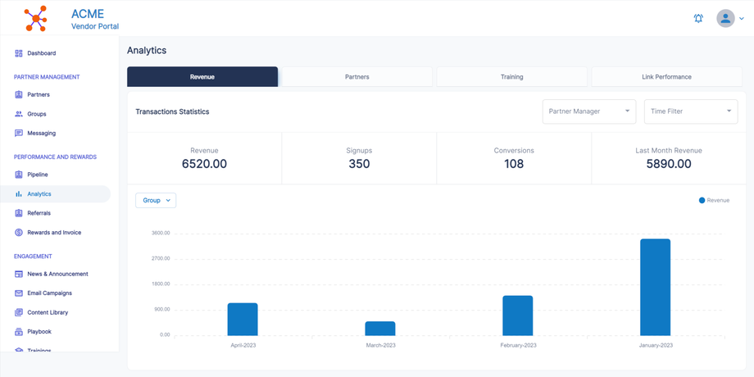Expand the user account chevron

pos(742,19)
